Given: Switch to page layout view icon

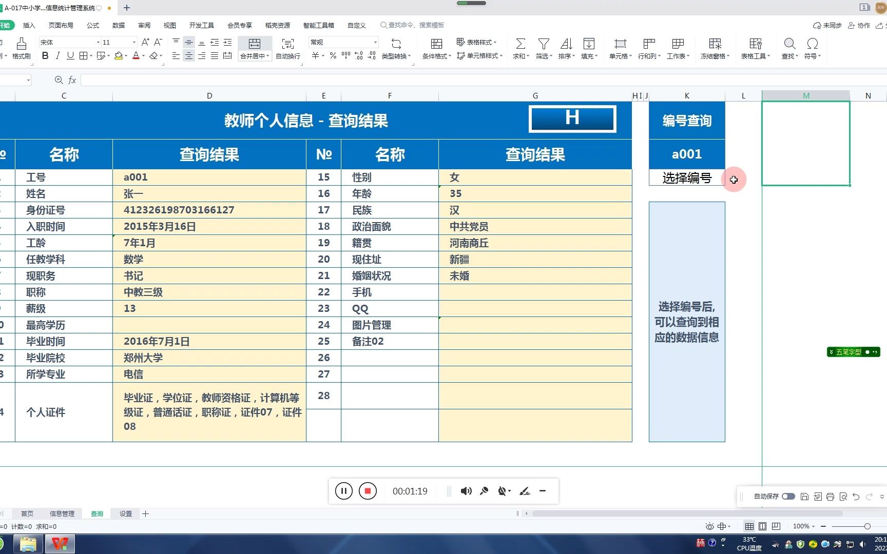Looking at the screenshot, I should [762, 526].
